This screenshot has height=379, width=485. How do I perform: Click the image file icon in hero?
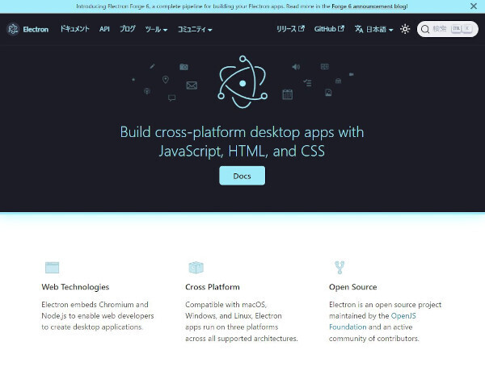coord(328,92)
